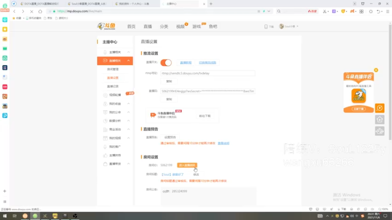This screenshot has height=220, width=392.
Task: Click the game controller icon in toolbar
Action: tap(352, 11)
